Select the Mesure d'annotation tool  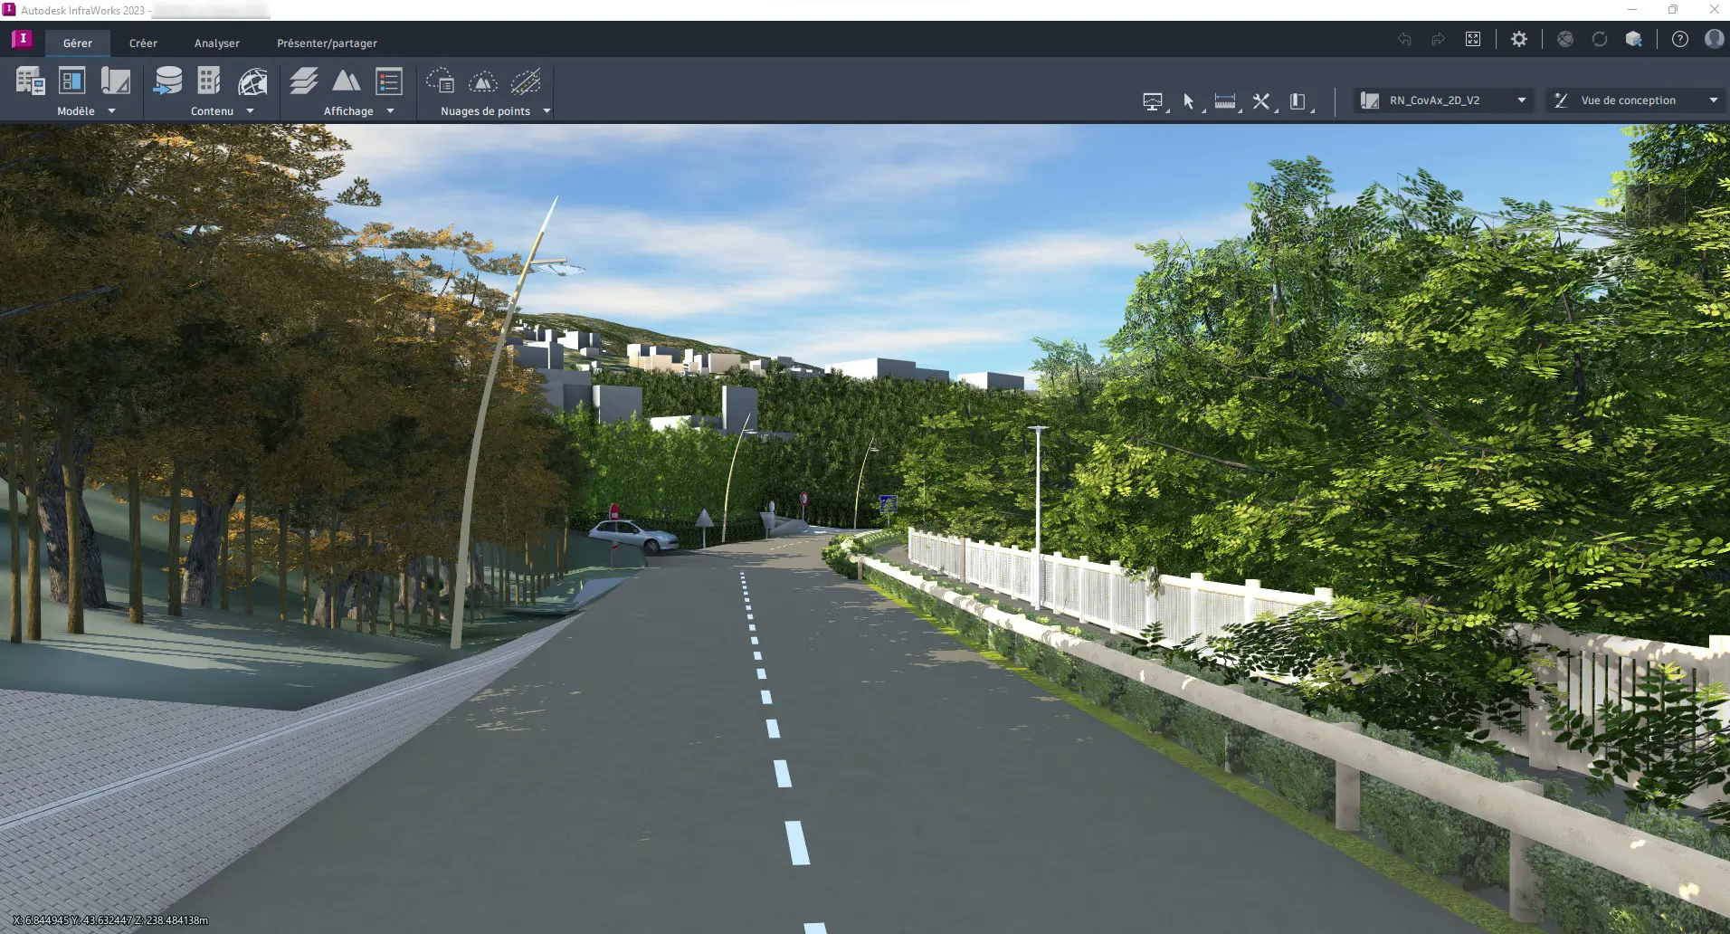(1226, 101)
